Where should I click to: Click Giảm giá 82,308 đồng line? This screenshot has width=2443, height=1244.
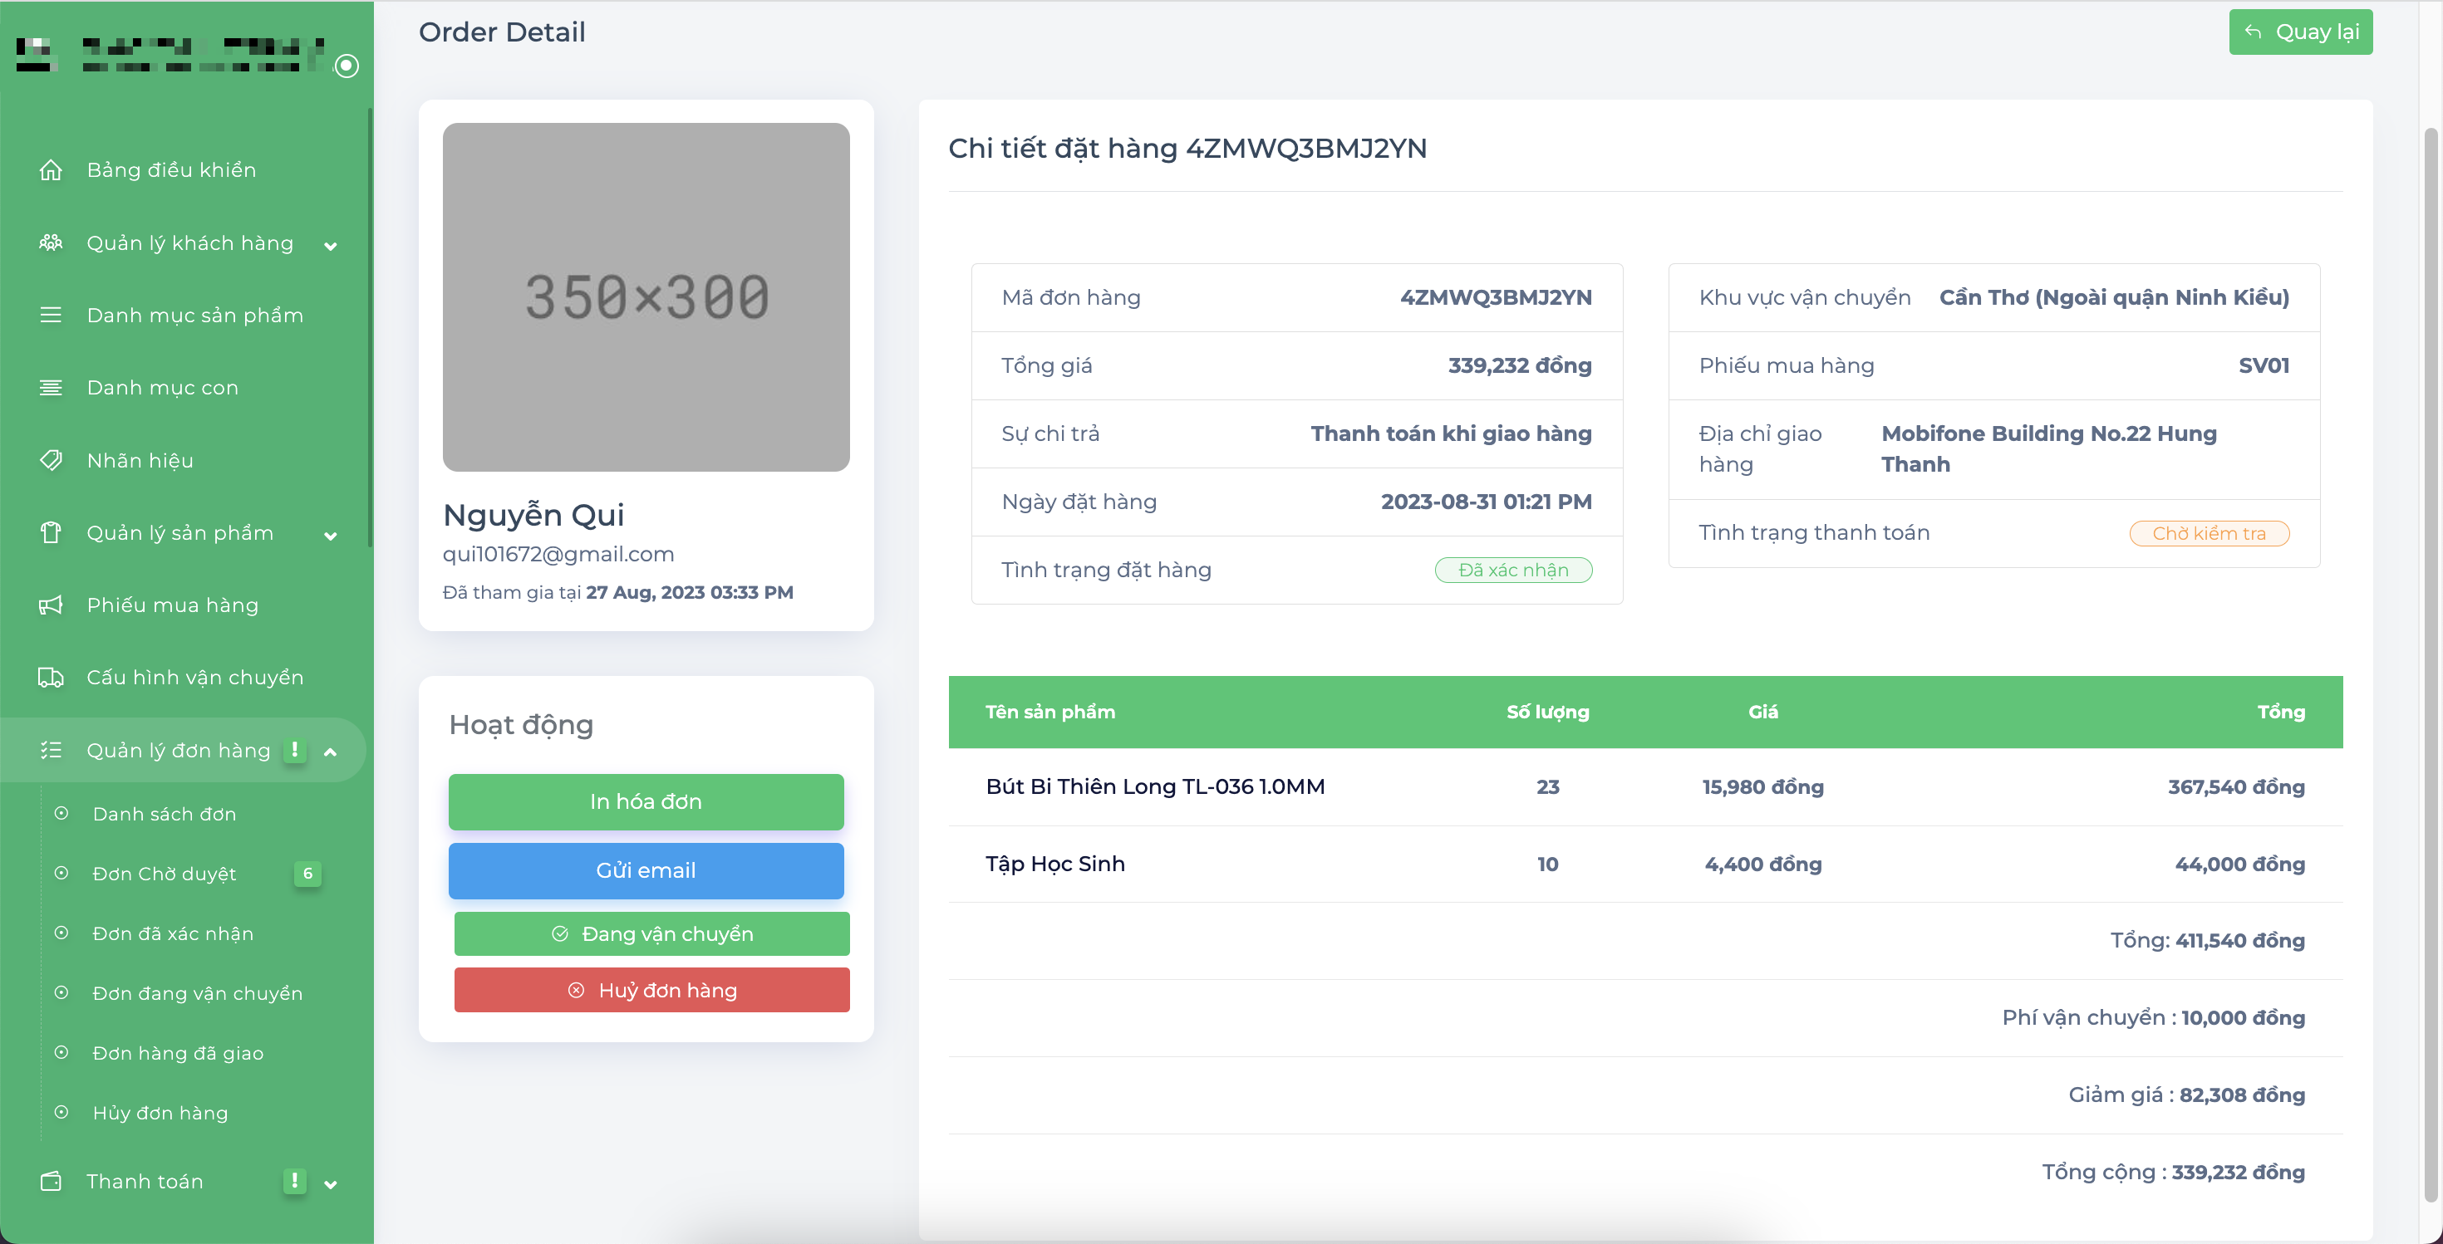point(2186,1095)
